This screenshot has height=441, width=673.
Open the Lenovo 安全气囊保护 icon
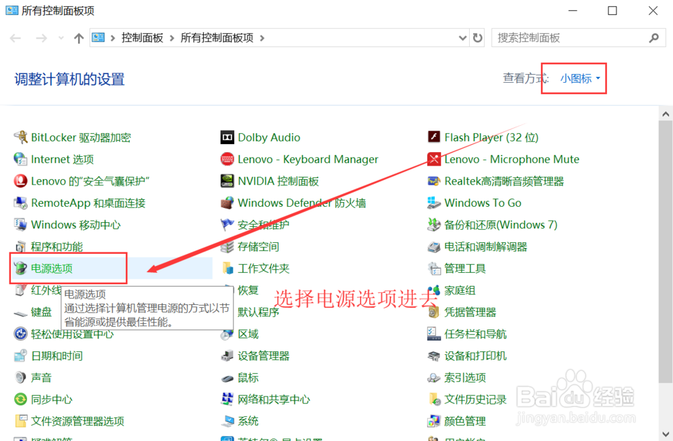(21, 181)
